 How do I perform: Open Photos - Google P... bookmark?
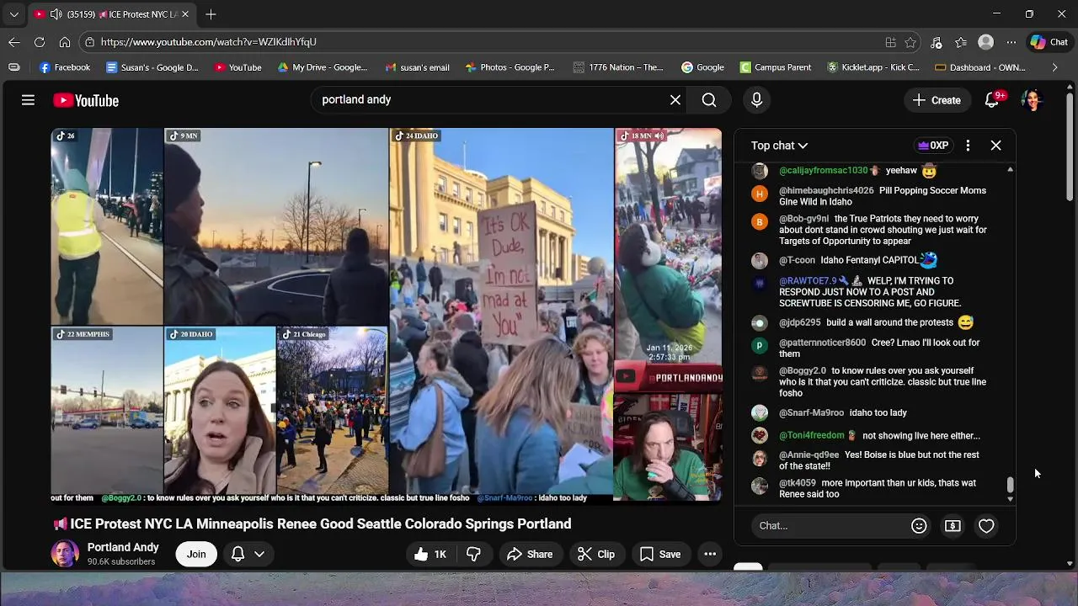[x=510, y=67]
